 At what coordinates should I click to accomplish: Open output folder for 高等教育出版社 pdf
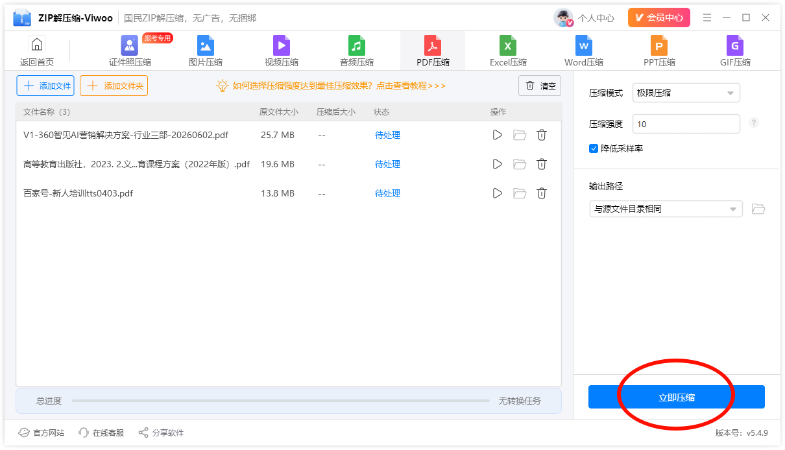tap(520, 164)
